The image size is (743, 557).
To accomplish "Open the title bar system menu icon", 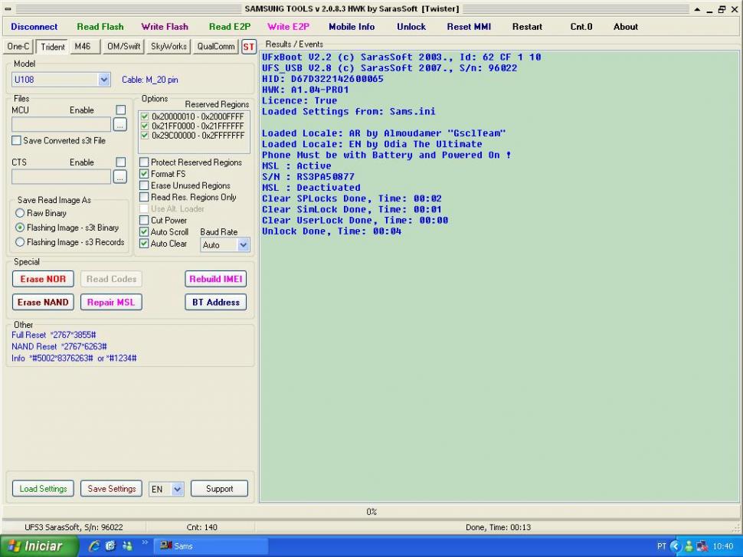I will [x=8, y=8].
